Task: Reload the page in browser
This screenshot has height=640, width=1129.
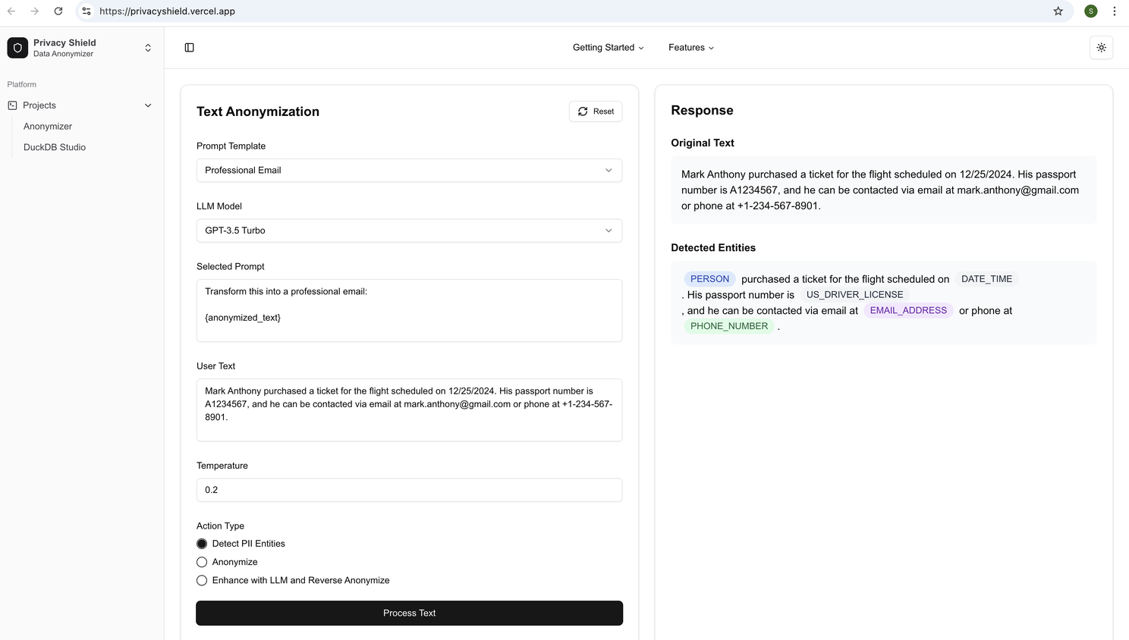Action: coord(58,11)
